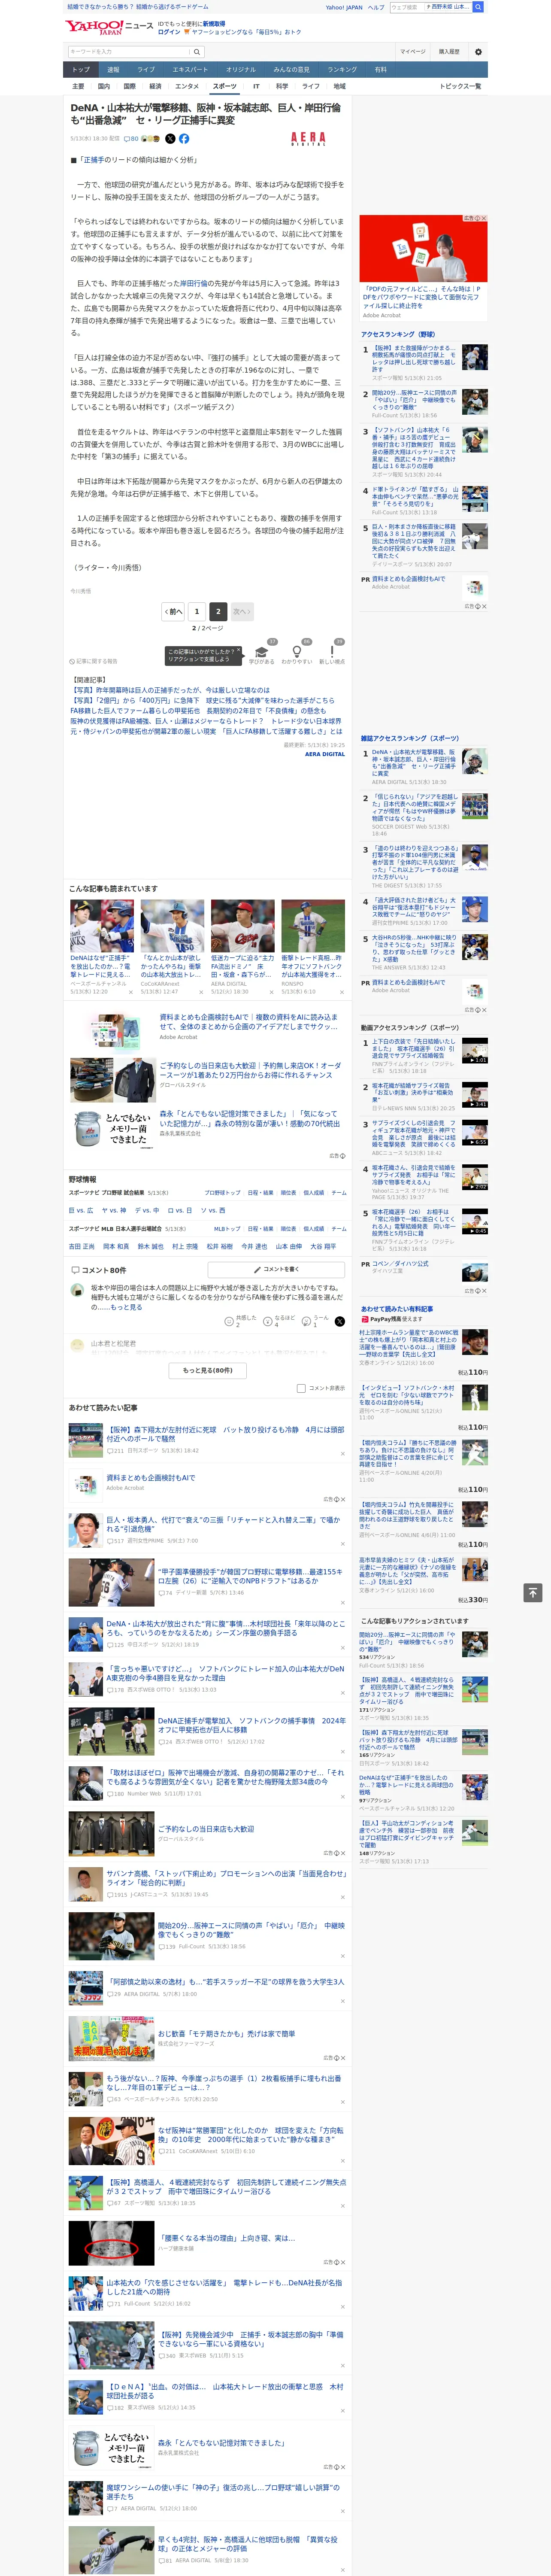Open the Adobe Acrobat PDF advertisement image
The height and width of the screenshot is (2576, 551).
pos(423,248)
